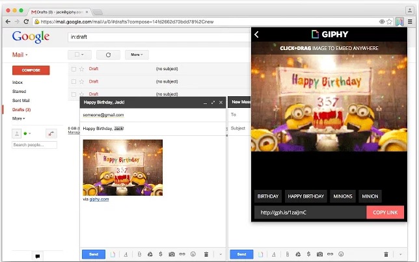Click the Gmail refresh button above drafts
The height and width of the screenshot is (262, 419).
tap(108, 55)
